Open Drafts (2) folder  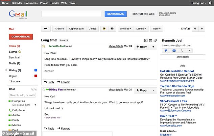15,63
